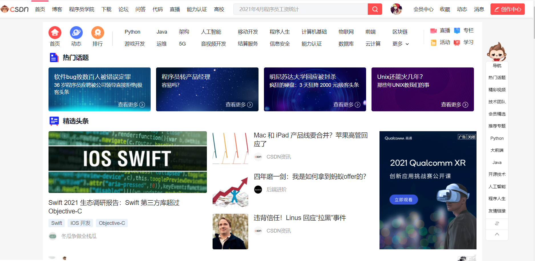Screen dimensions: 535x261
Task: Select the Python category
Action: coord(132,32)
